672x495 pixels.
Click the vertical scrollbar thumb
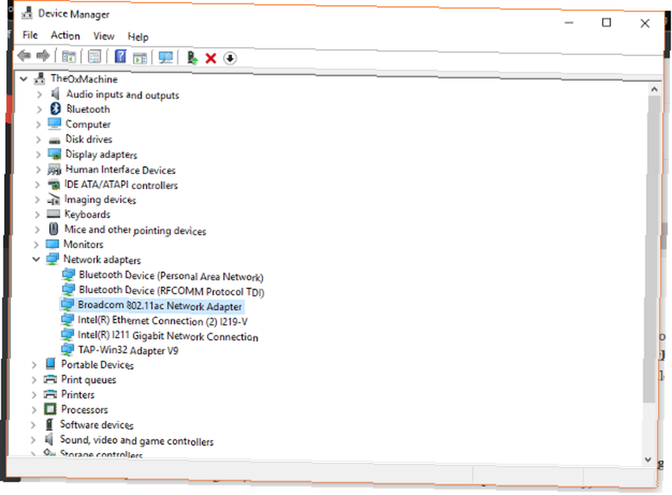[x=651, y=249]
